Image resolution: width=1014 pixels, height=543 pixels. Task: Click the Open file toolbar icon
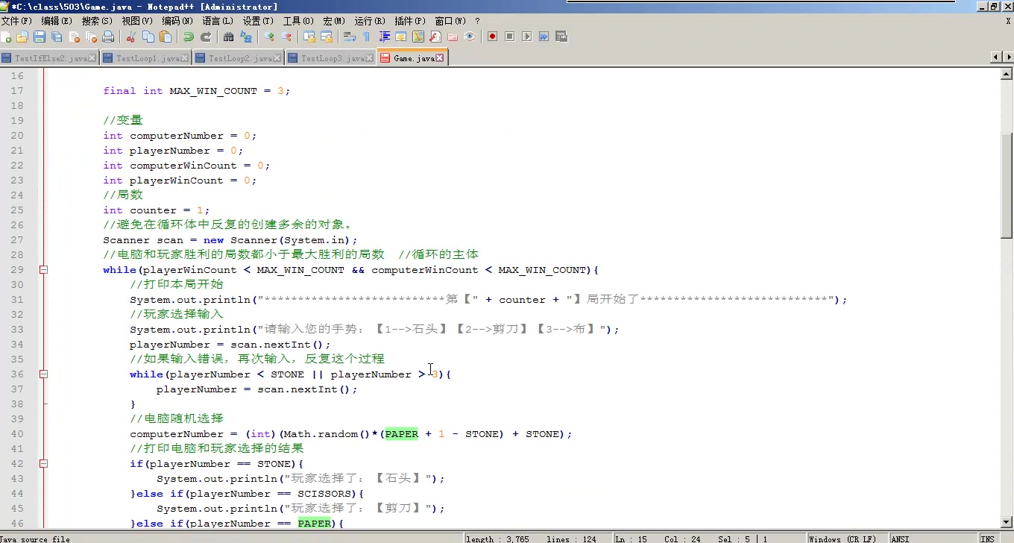tap(22, 37)
